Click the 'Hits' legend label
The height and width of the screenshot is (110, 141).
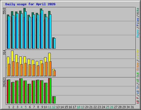(138, 11)
